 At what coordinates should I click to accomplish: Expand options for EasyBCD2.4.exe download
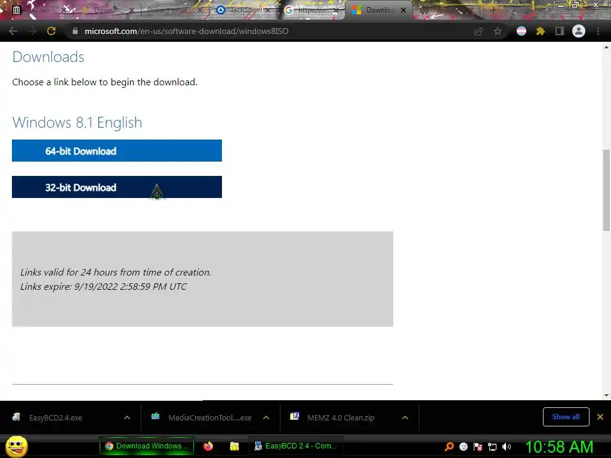127,417
